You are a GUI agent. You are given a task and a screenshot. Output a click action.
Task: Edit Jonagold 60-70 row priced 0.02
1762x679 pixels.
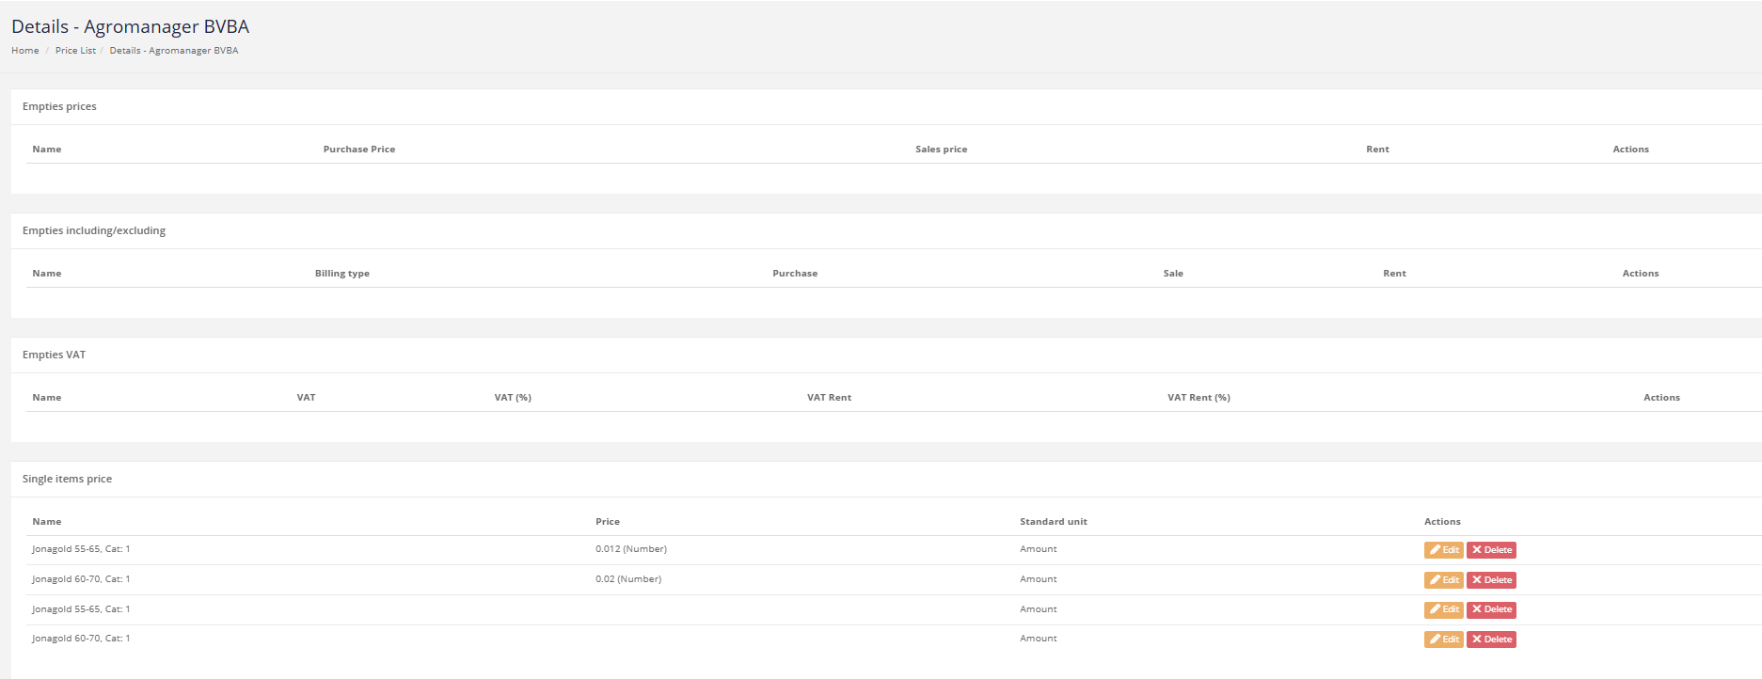[1443, 580]
